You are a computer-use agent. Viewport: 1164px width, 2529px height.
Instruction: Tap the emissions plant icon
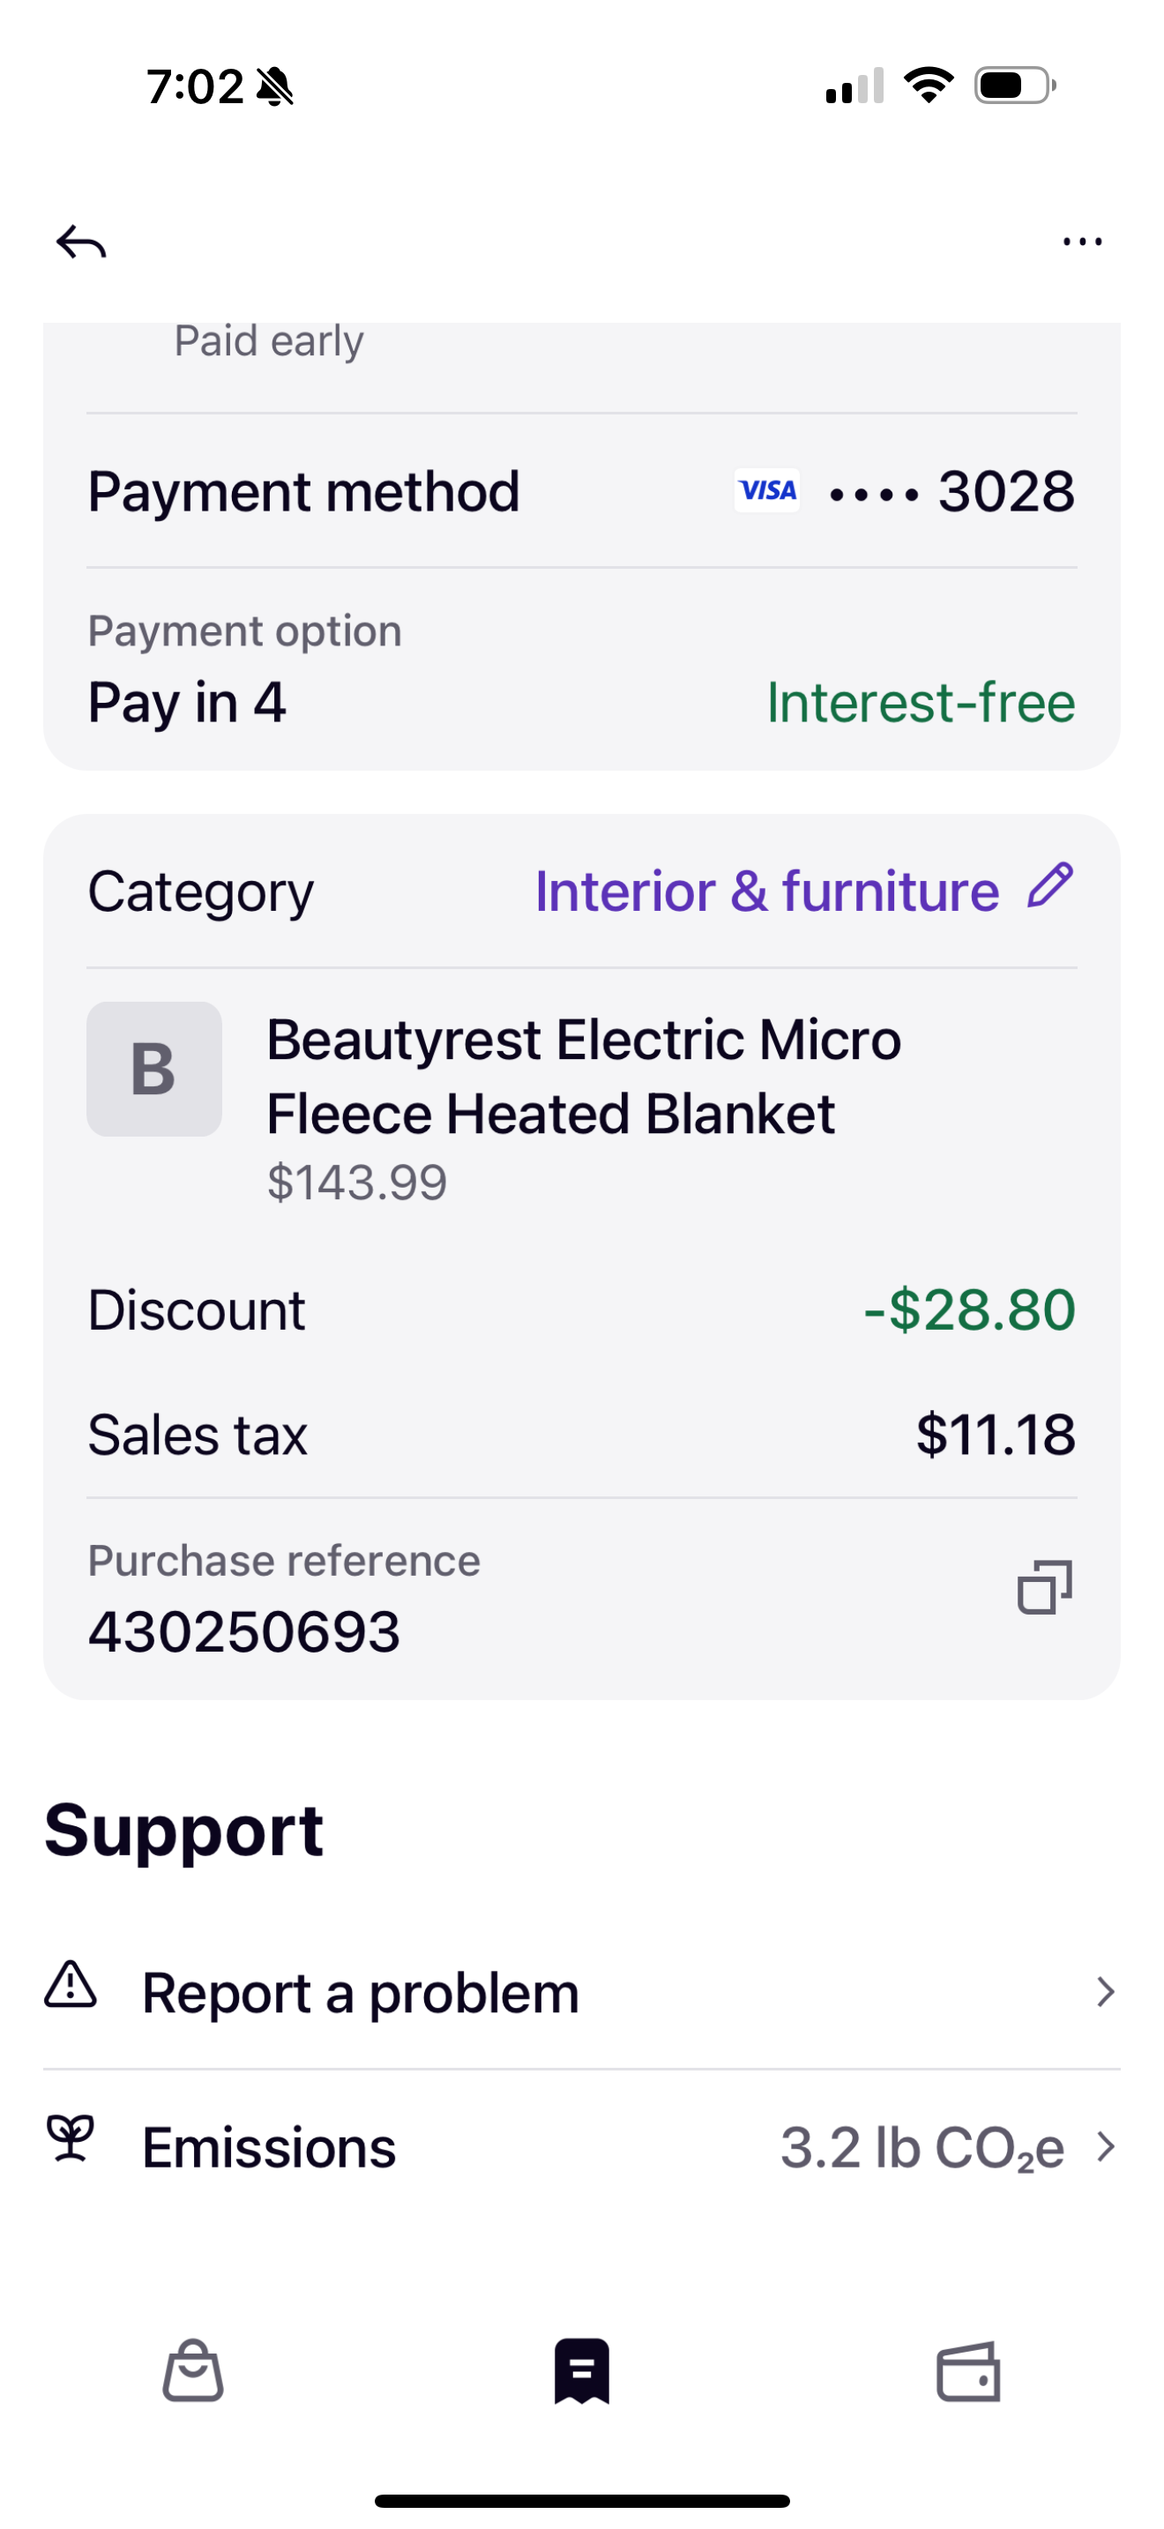pyautogui.click(x=71, y=2138)
